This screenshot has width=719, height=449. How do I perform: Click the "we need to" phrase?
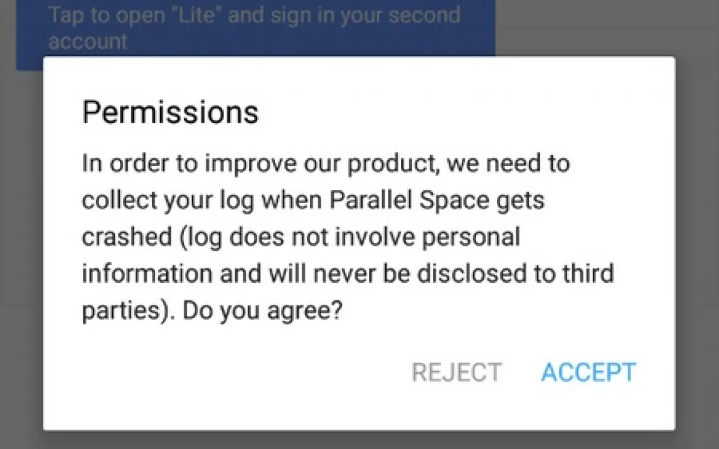coord(509,164)
